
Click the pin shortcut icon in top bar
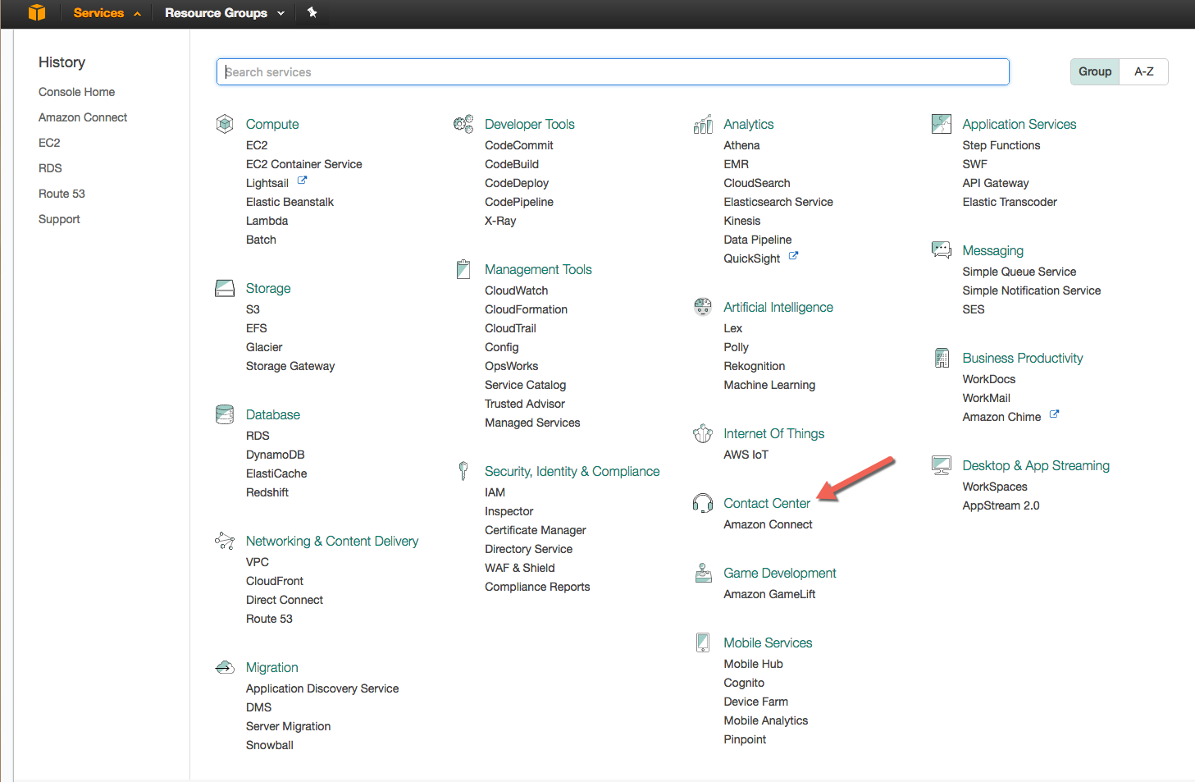[x=312, y=12]
